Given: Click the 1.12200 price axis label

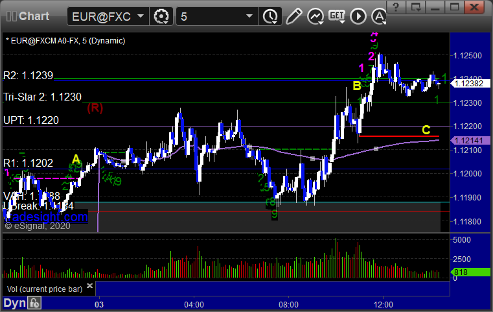Looking at the screenshot, I should click(x=467, y=126).
